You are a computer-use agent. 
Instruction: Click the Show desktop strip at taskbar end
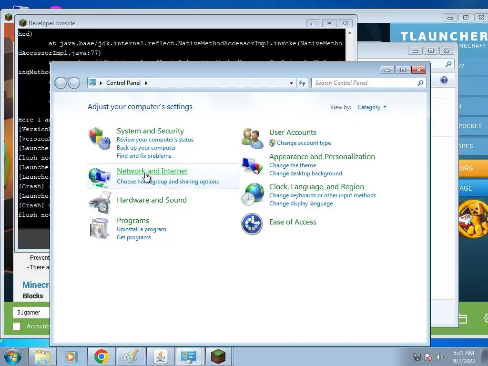point(486,356)
